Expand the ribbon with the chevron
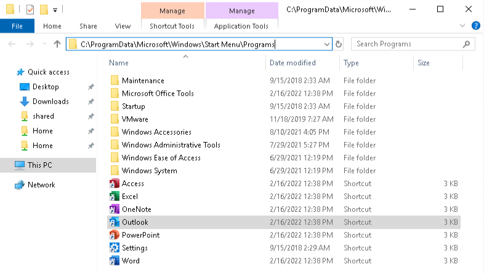This screenshot has width=484, height=274. 462,26
